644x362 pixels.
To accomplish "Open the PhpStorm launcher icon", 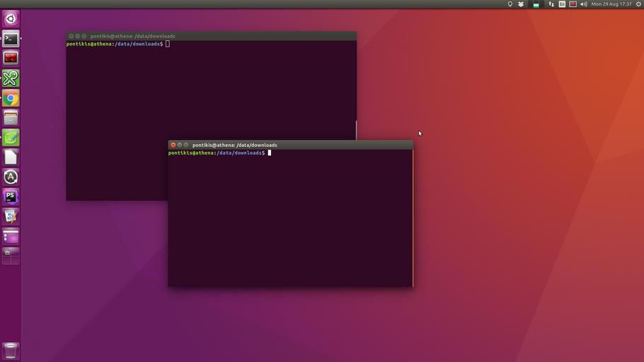I will (11, 197).
